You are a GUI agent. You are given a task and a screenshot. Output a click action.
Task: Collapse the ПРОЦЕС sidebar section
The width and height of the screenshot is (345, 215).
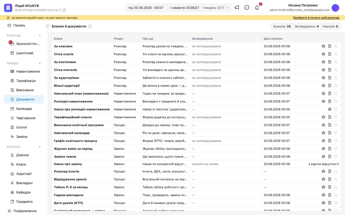(40, 63)
